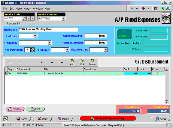Click the Original Balance field
Screen dimensions: 173x128
point(96,36)
